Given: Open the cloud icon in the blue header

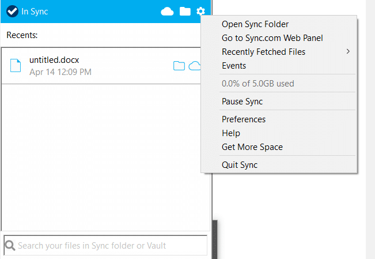Looking at the screenshot, I should tap(167, 12).
